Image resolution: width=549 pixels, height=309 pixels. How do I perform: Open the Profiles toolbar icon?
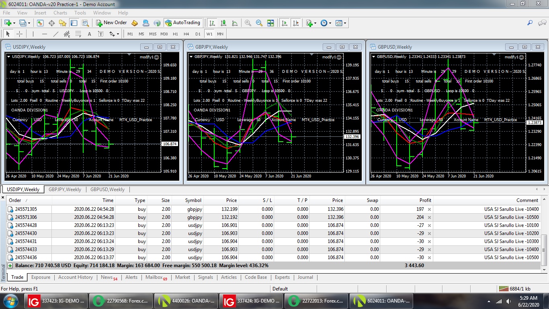tap(23, 23)
